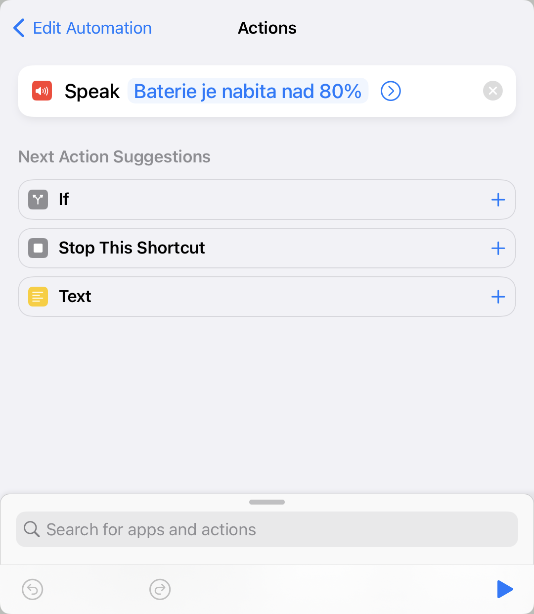Select the Text suggestion label
This screenshot has height=614, width=534.
coord(75,297)
